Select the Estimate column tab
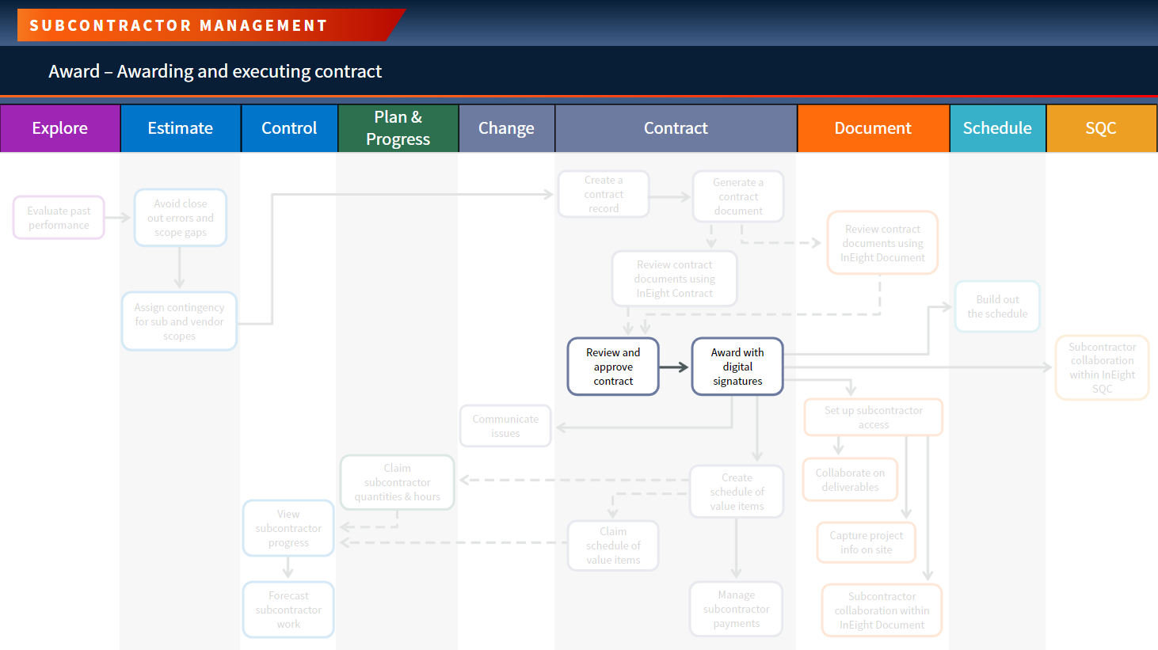Viewport: 1158px width, 650px height. click(181, 128)
